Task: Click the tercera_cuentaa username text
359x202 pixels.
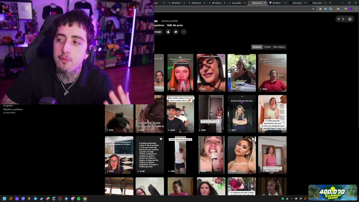Action: tap(170, 21)
